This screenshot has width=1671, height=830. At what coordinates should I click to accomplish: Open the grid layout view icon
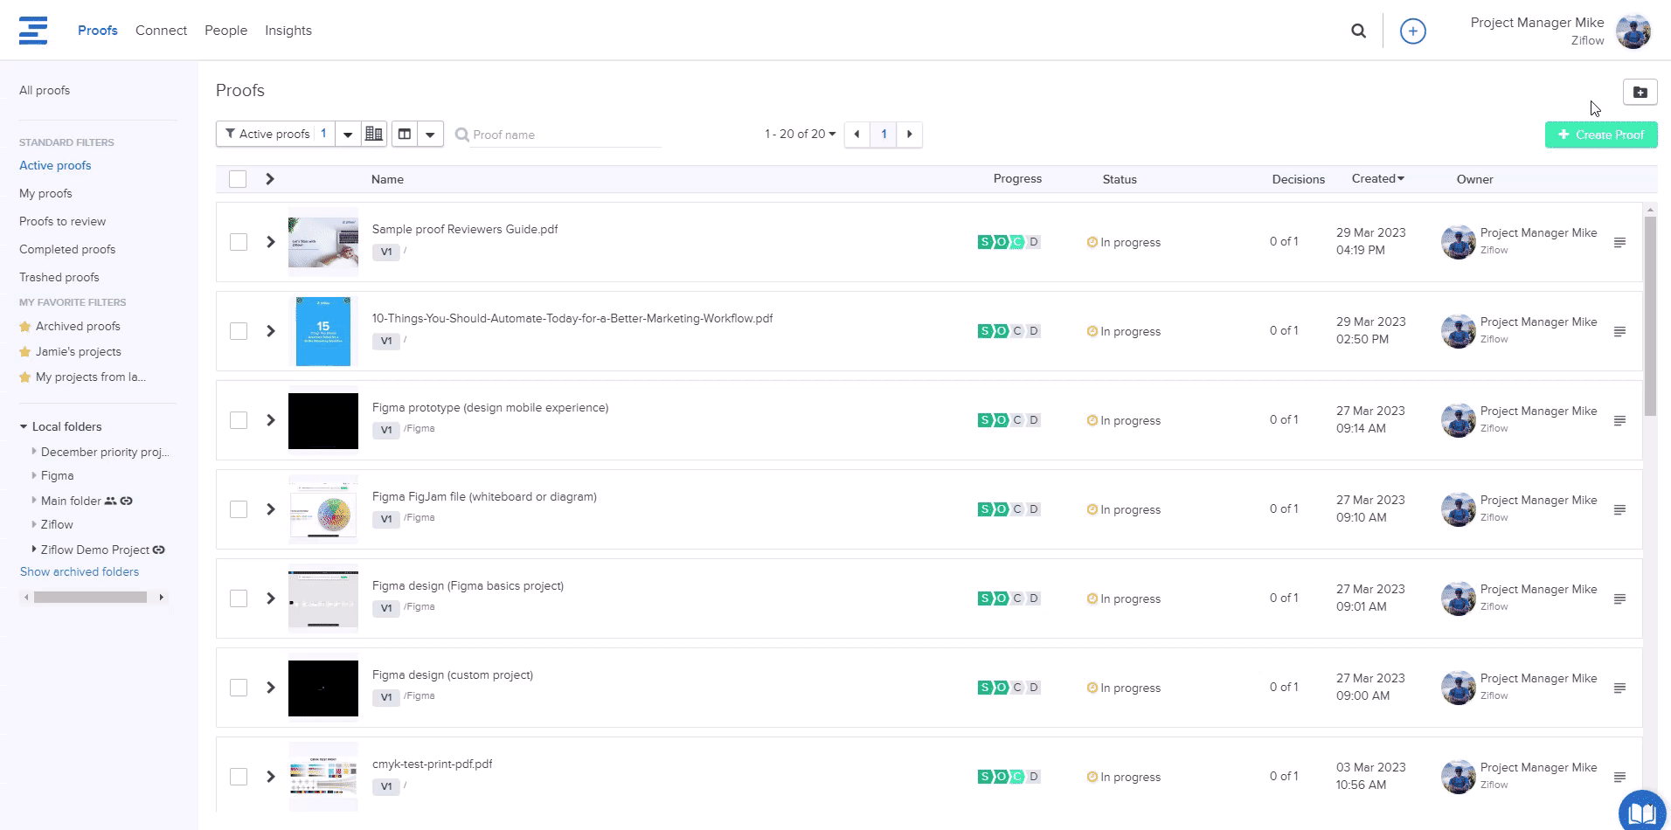(374, 134)
